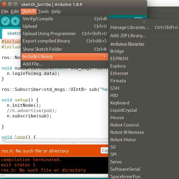Click the 'n.initNode();' code line
The height and width of the screenshot is (179, 179).
coord(24,105)
